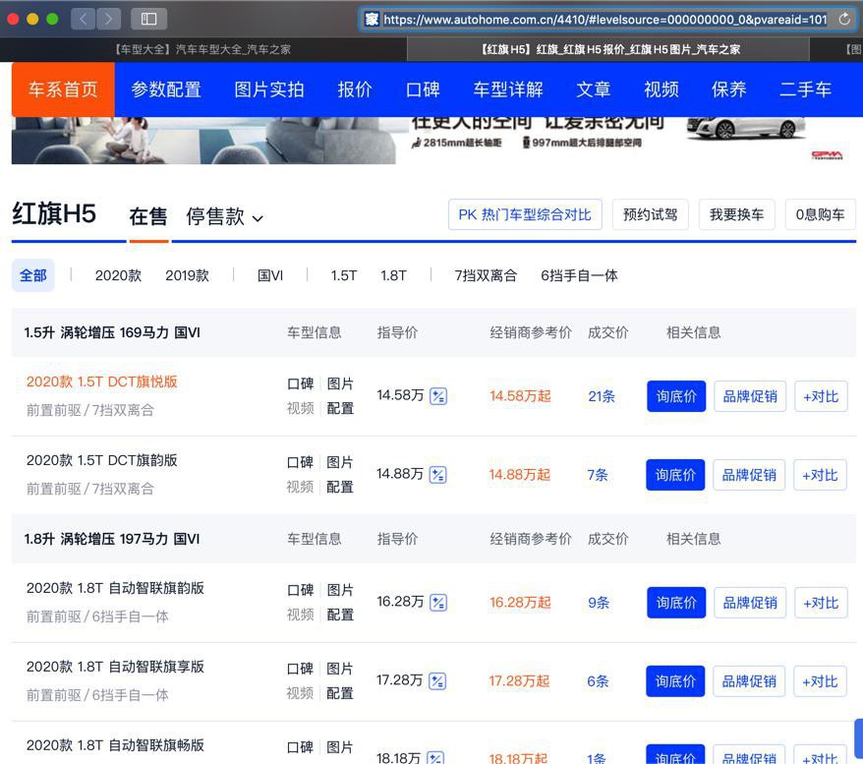
Task: Filter by 2019款
Action: 187,275
